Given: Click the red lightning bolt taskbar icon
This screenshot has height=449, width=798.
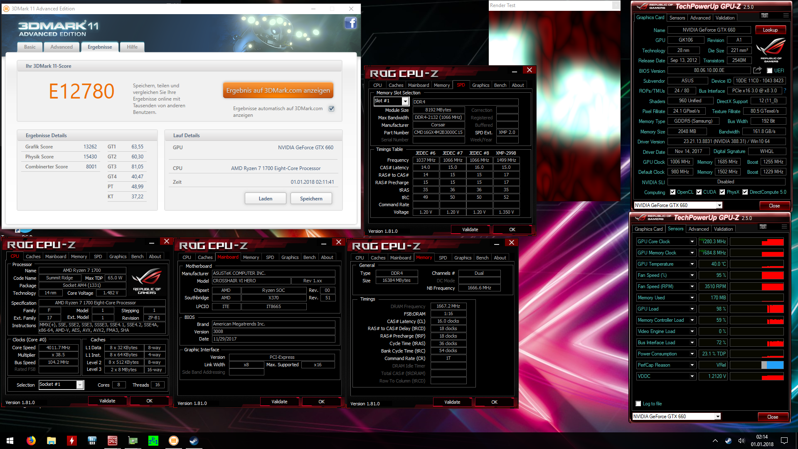Looking at the screenshot, I should [x=71, y=441].
